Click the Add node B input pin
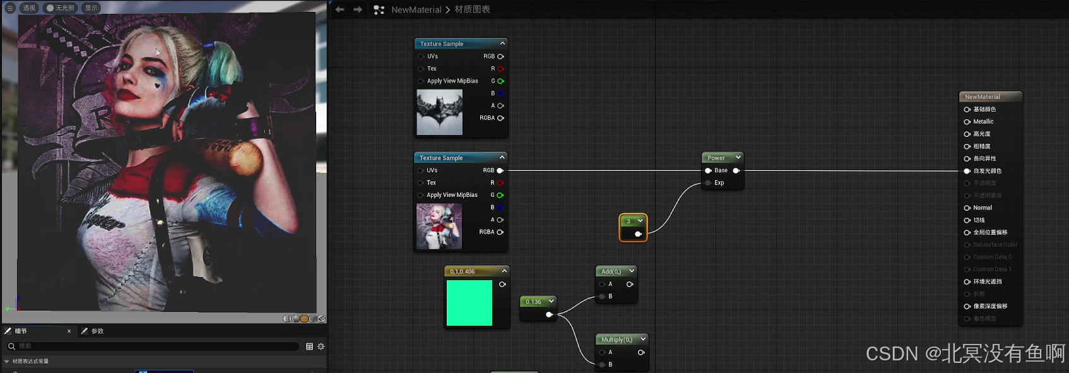The image size is (1069, 373). click(602, 297)
